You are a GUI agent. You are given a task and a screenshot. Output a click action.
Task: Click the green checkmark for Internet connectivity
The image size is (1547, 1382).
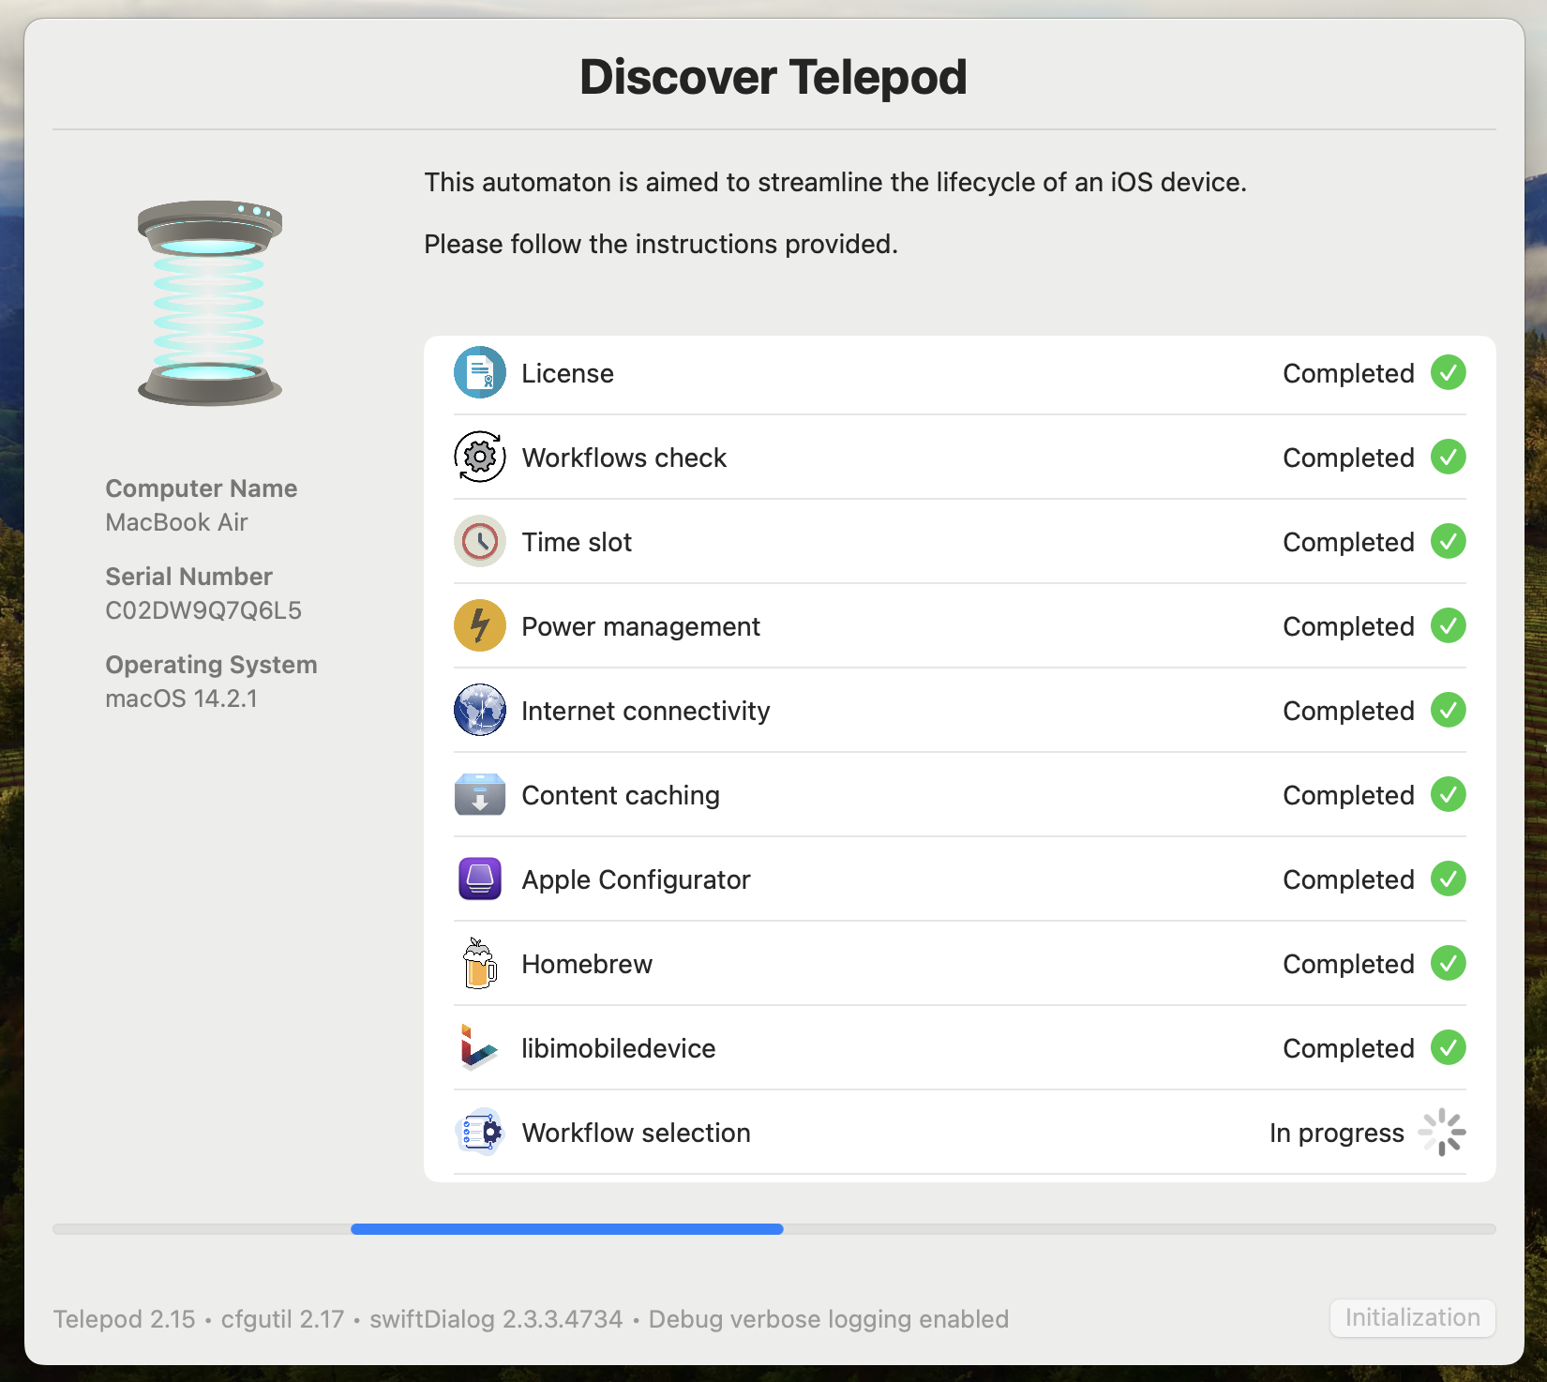click(x=1449, y=711)
